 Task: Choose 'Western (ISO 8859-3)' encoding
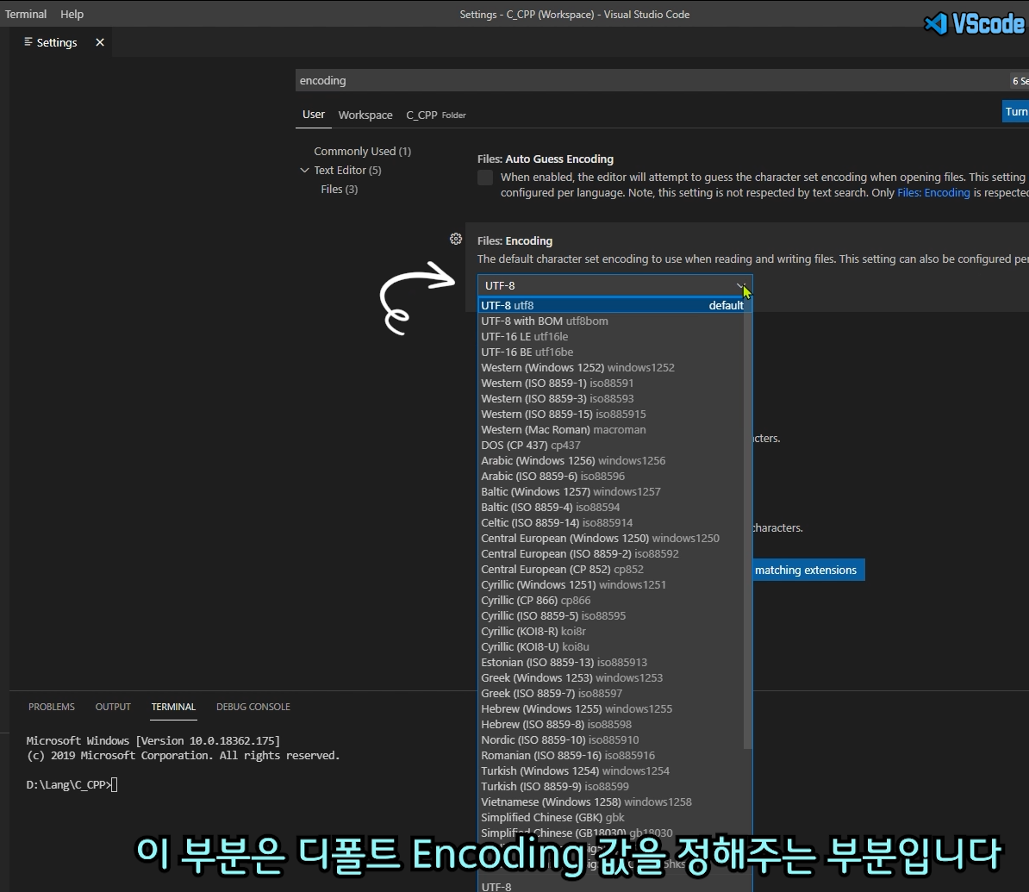612,398
